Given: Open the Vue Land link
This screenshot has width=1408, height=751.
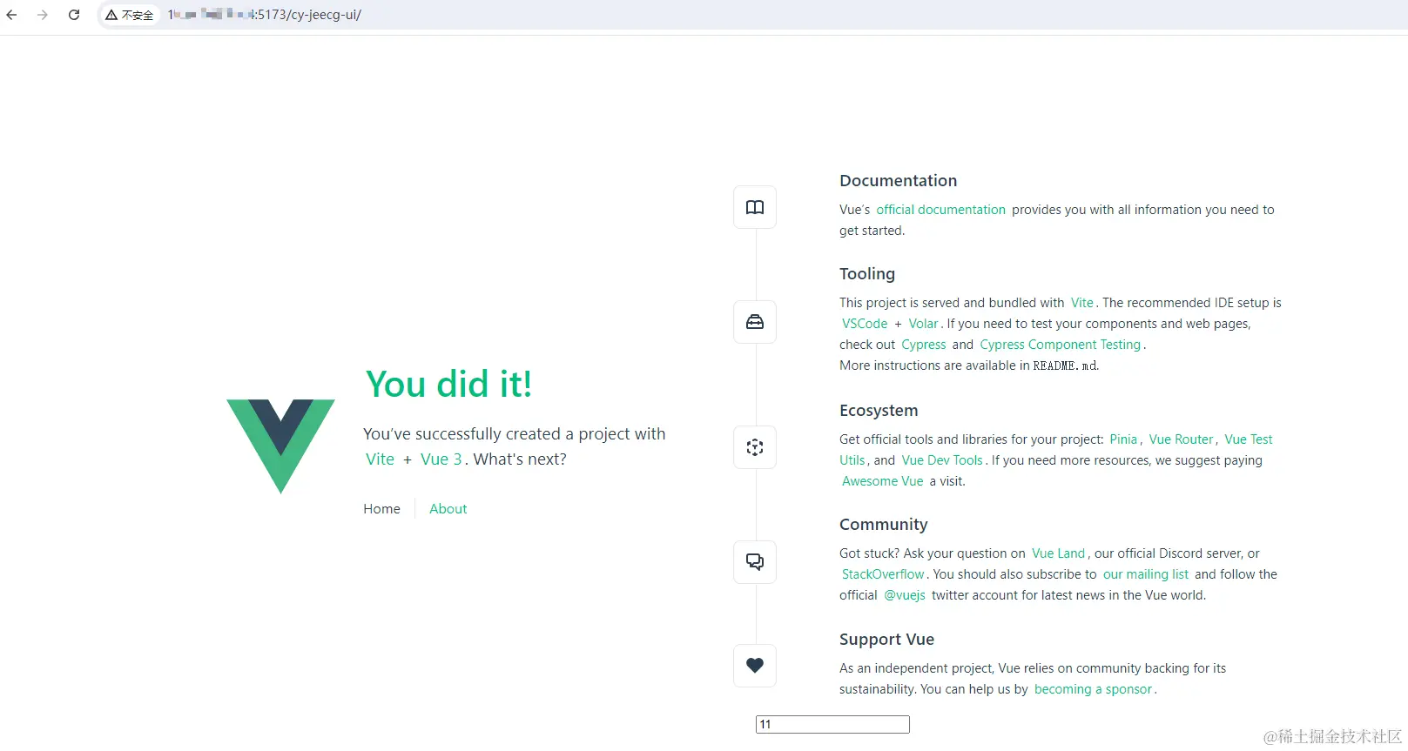Looking at the screenshot, I should coord(1059,553).
